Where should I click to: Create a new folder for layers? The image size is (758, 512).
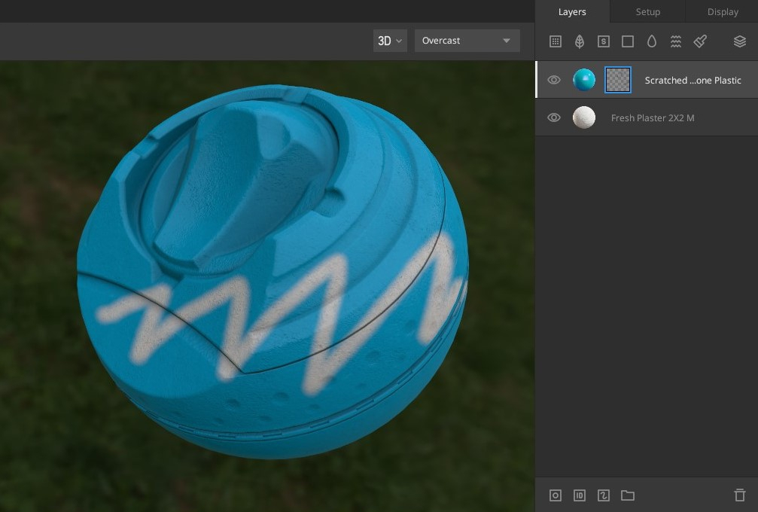click(628, 495)
